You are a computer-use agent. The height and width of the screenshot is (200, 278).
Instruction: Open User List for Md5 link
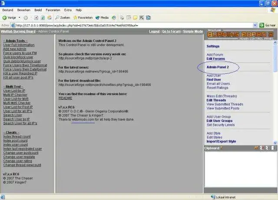16,99
